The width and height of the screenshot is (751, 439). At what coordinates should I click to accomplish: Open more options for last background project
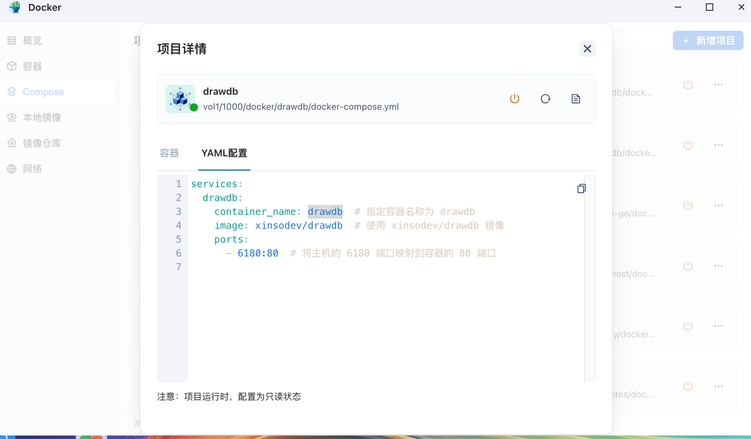tap(718, 386)
